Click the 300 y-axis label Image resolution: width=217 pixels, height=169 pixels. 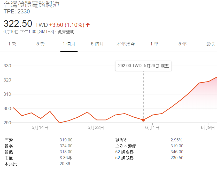coord(7,109)
